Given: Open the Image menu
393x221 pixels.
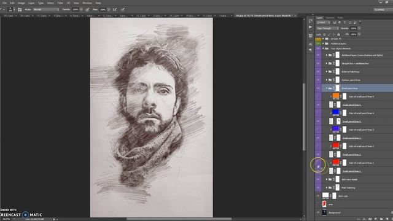Looking at the screenshot, I should click(21, 3).
